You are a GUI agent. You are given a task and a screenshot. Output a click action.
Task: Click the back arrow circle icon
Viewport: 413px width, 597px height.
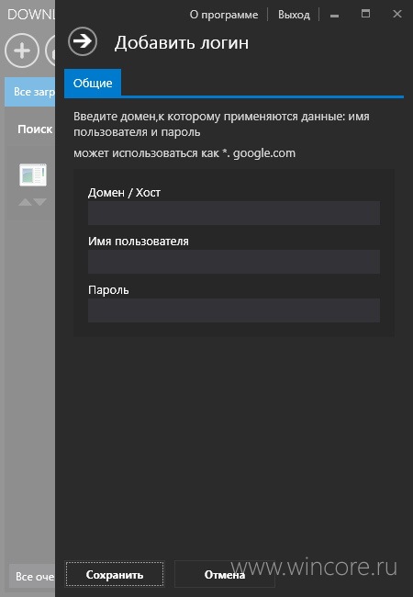click(83, 41)
